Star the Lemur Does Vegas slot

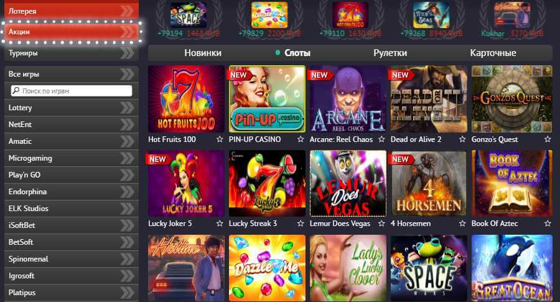tap(381, 224)
